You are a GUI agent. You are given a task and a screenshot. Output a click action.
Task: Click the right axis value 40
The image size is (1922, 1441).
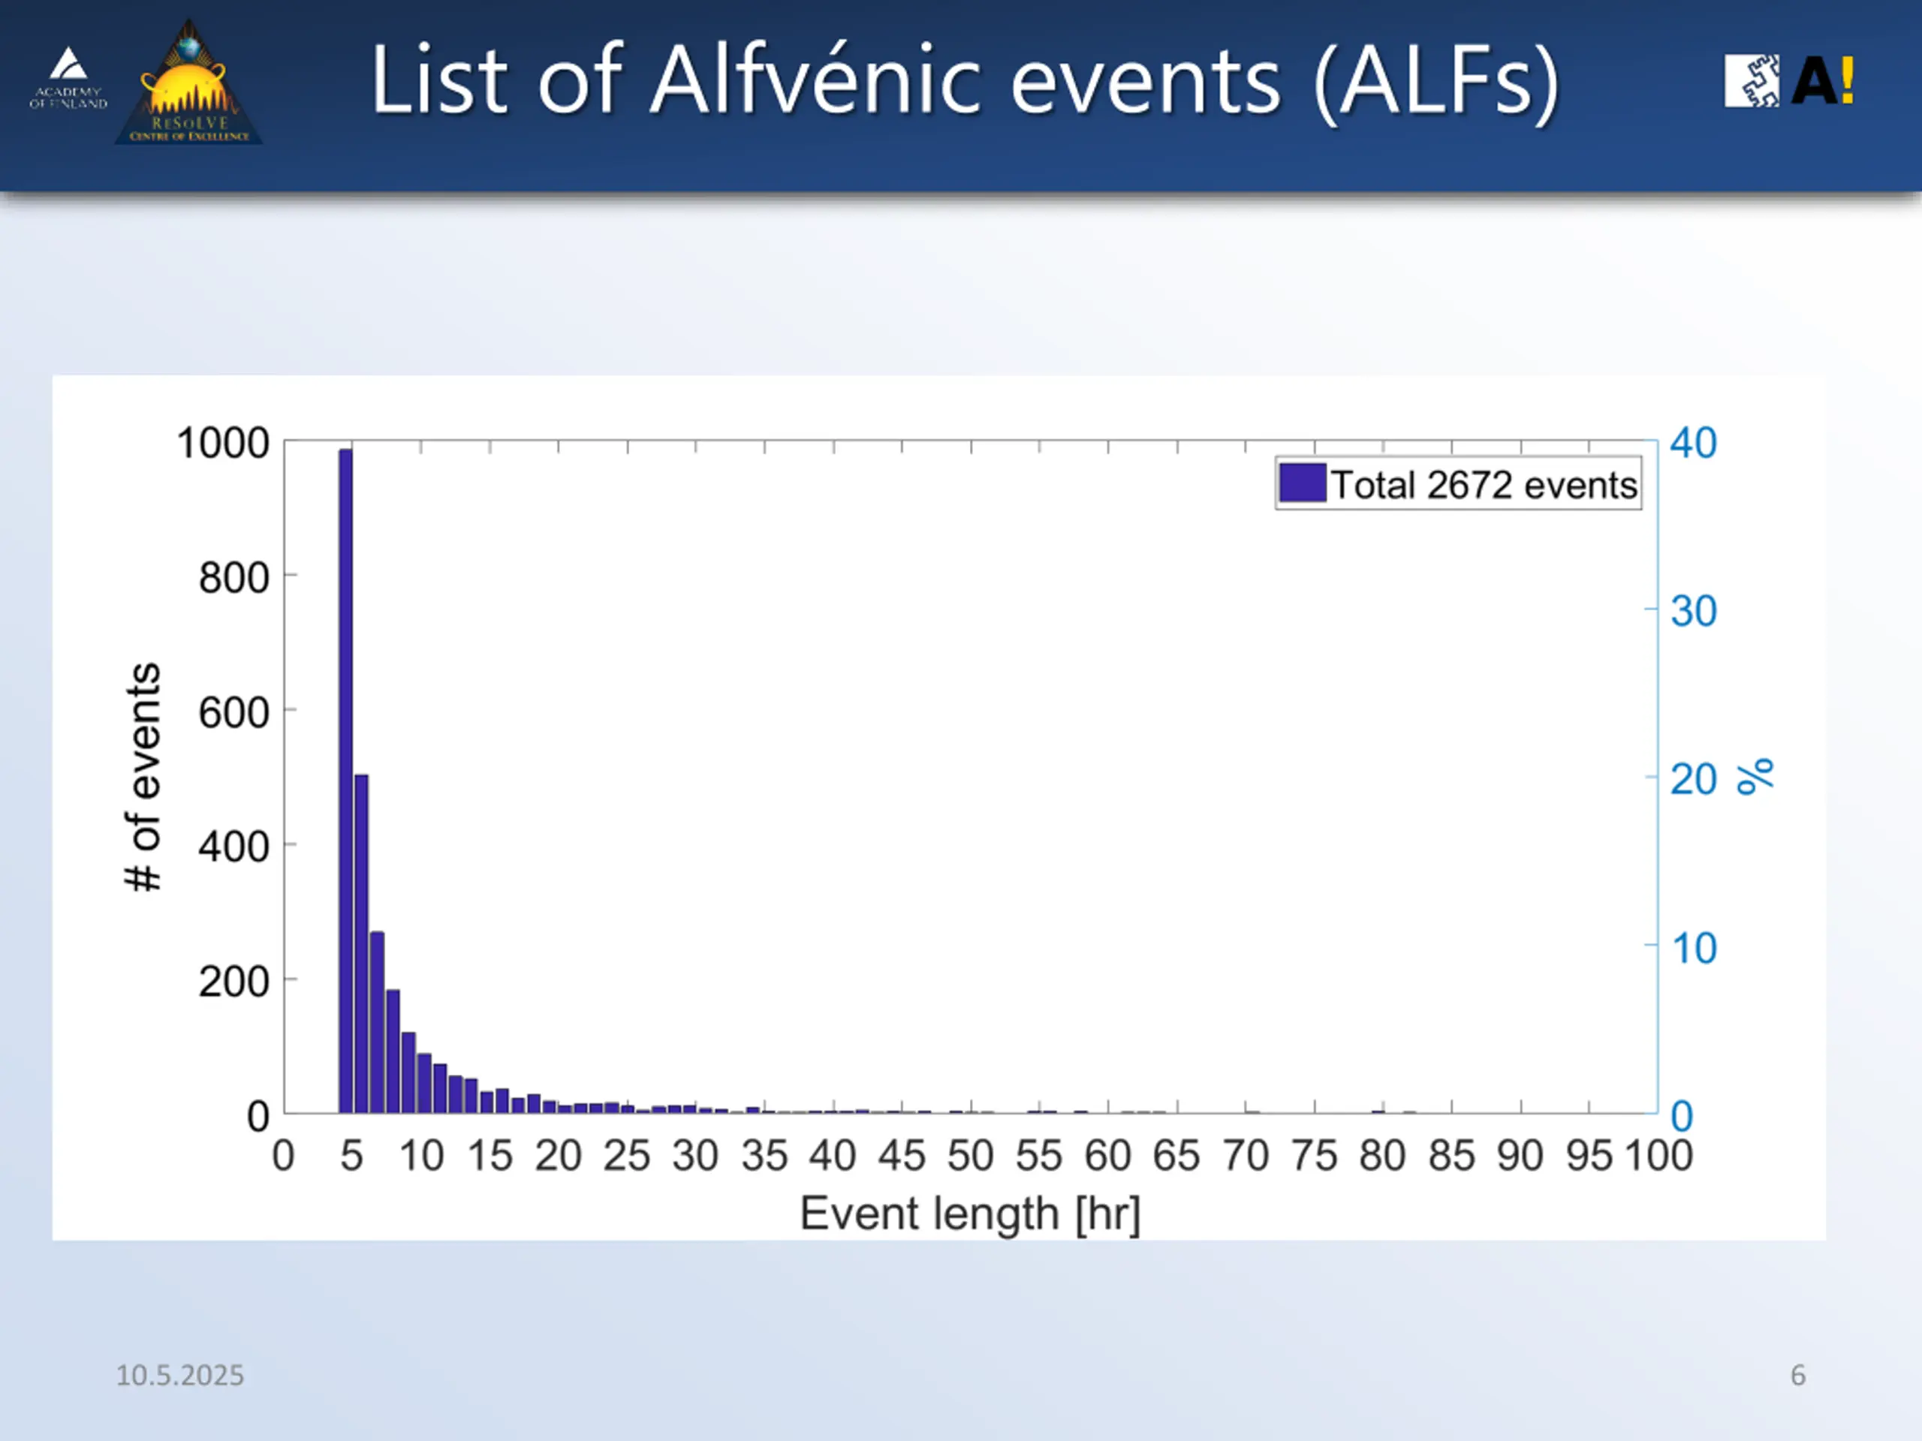coord(1694,443)
